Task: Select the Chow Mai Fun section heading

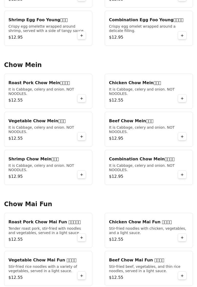Action: click(x=28, y=204)
